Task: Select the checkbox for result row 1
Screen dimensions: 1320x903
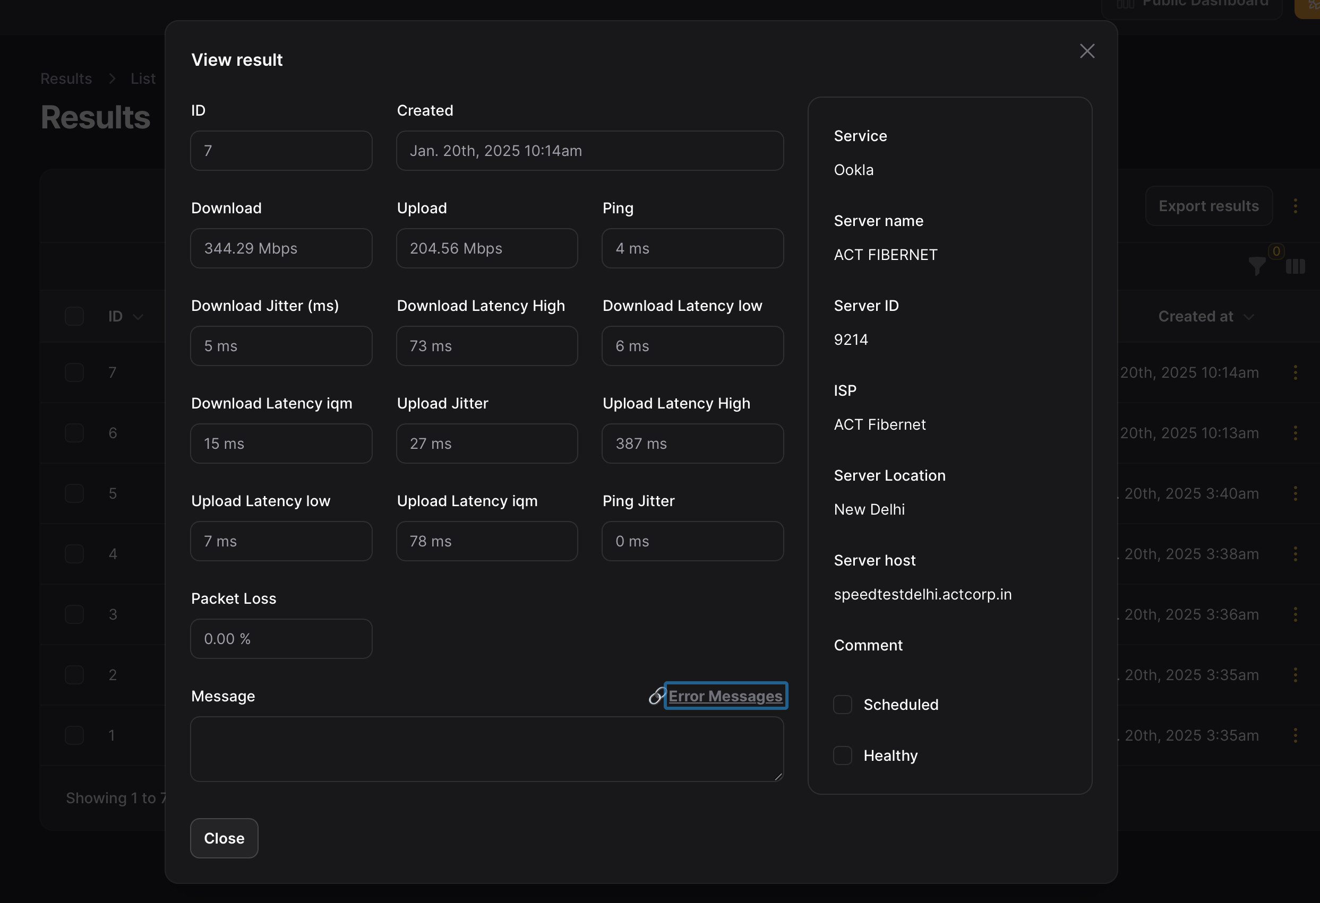Action: click(74, 735)
